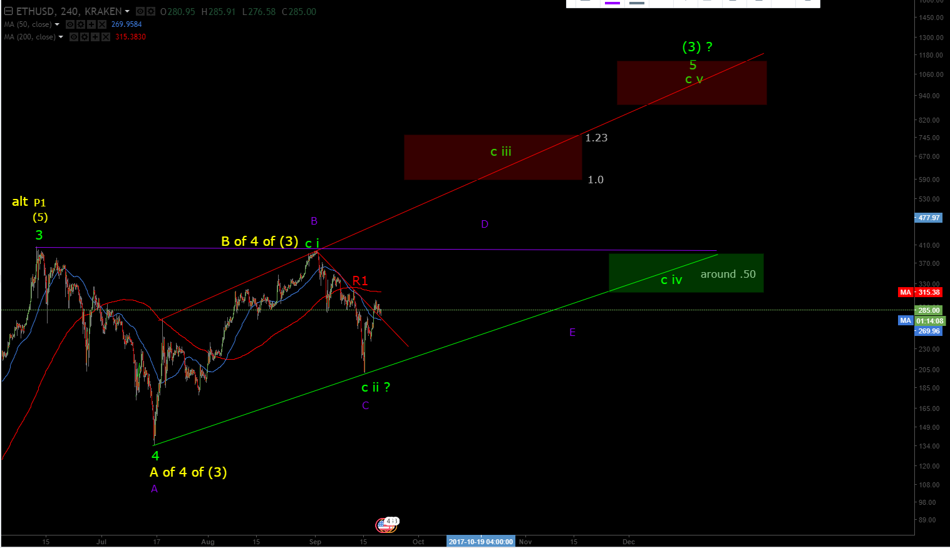
Task: Toggle visibility eye for ETHUSD series
Action: (140, 11)
